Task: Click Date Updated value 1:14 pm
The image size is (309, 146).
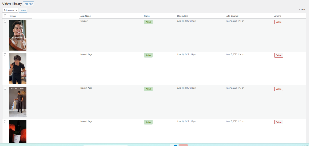Action: (x=235, y=54)
